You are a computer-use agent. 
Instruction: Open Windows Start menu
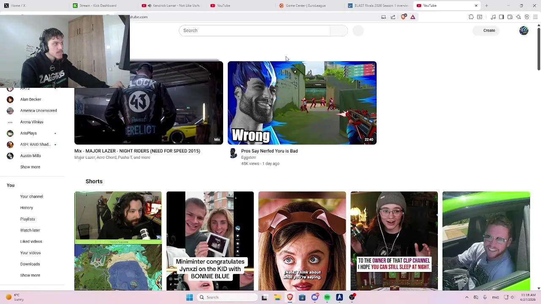189,297
